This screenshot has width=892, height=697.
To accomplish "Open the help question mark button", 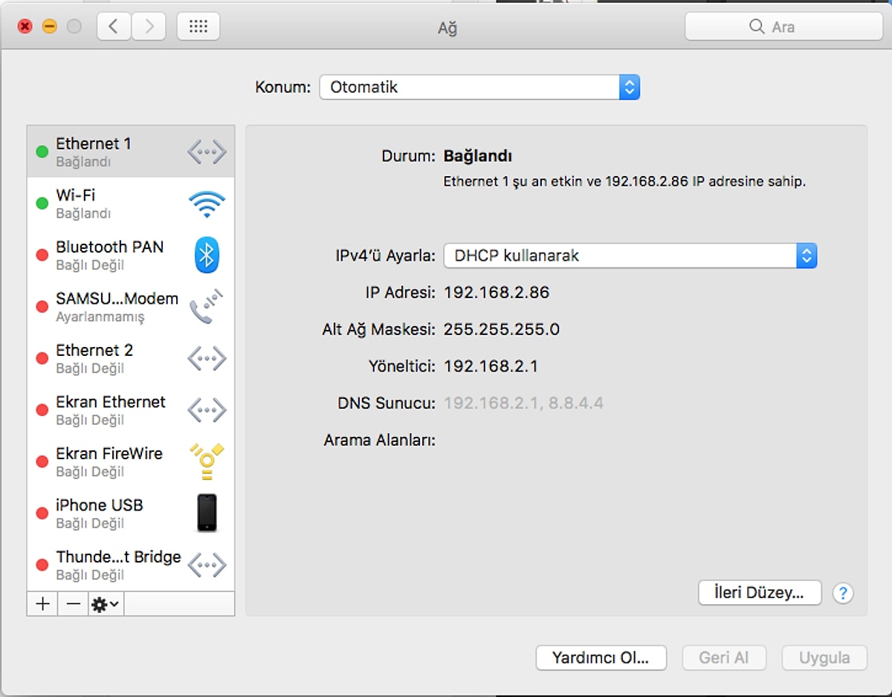I will coord(842,593).
